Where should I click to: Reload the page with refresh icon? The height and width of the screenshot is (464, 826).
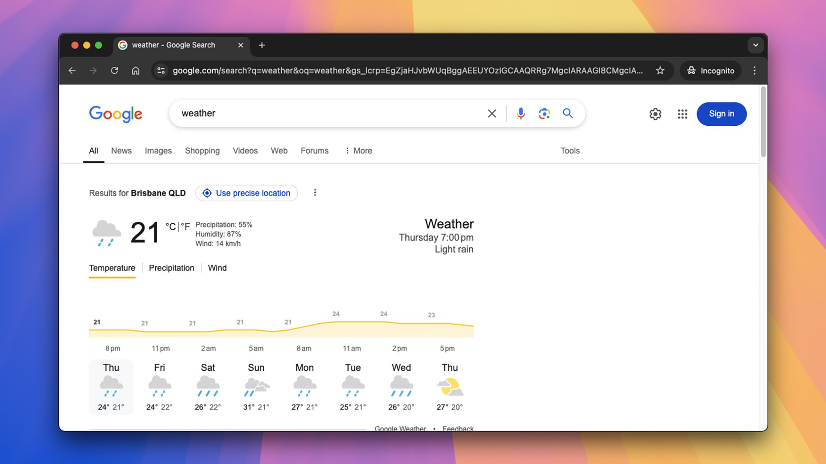pos(114,71)
